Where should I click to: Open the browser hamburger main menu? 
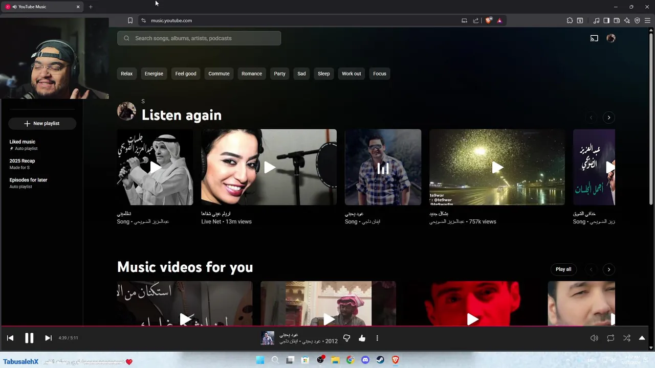coord(647,20)
